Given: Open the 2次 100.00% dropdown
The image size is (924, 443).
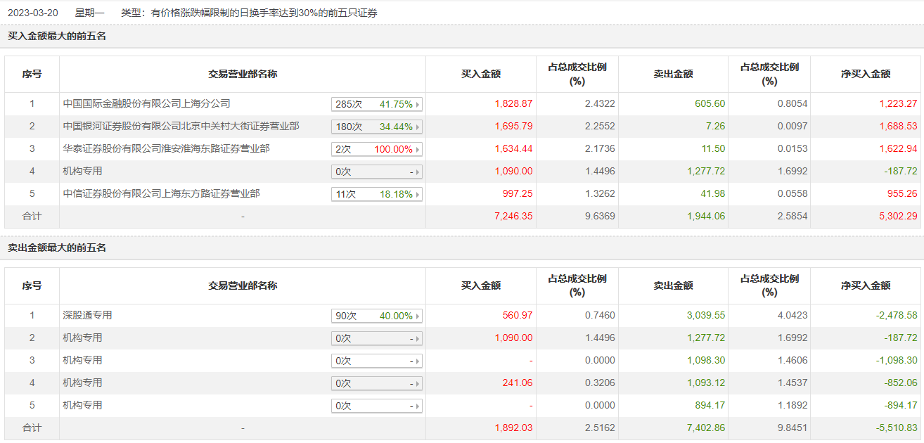Looking at the screenshot, I should [x=418, y=150].
